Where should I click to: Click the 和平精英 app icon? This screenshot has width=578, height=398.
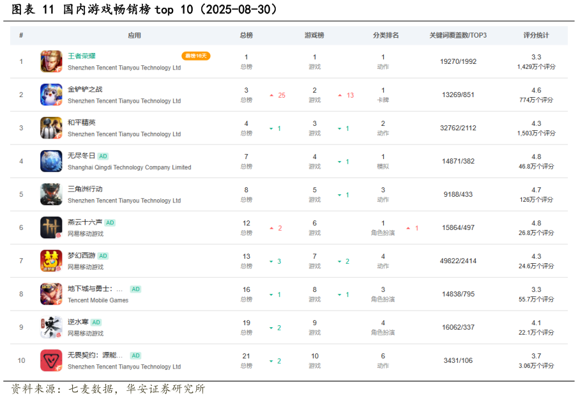pos(51,128)
